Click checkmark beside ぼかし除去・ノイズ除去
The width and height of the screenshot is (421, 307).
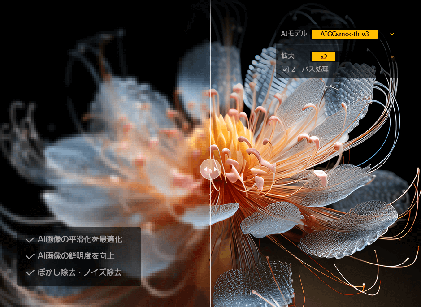[x=30, y=273]
